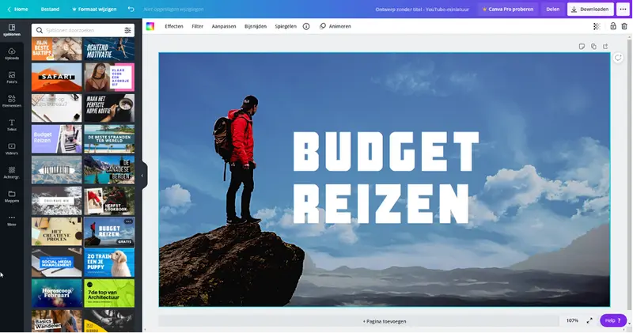Select the Social Media Management template
Viewport: 633px width, 333px height.
tap(56, 263)
